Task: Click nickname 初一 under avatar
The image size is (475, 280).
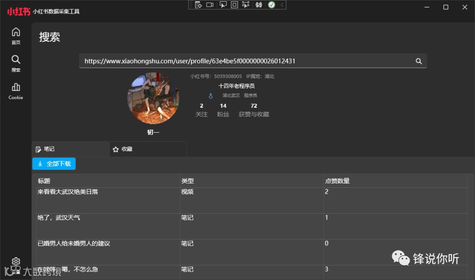Action: pos(153,132)
